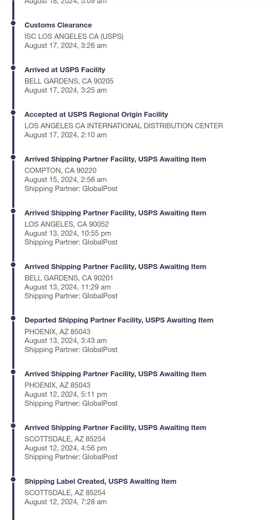Image resolution: width=280 pixels, height=520 pixels.
Task: Click the PHOENIX, AZ 85043 text under Departed
Action: (58, 332)
